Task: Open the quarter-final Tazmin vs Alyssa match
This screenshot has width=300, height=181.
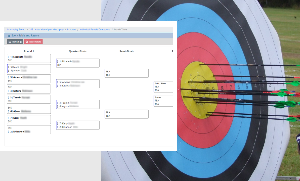Action: (x=78, y=105)
